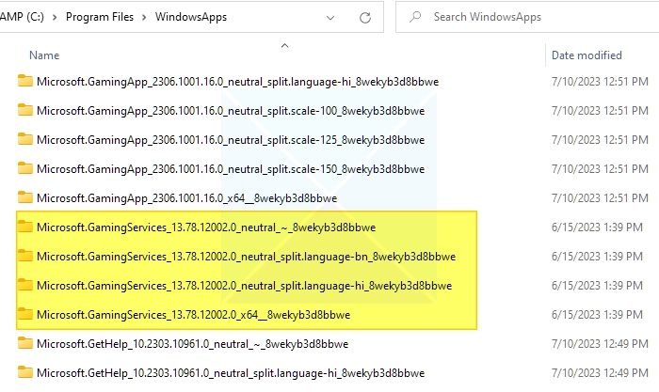Select Program Files in the breadcrumb
The width and height of the screenshot is (659, 392).
[x=100, y=17]
